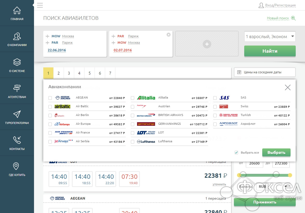Image resolution: width=305 pixels, height=213 pixels.
Task: Click the house icon for Главная
Action: [17, 10]
